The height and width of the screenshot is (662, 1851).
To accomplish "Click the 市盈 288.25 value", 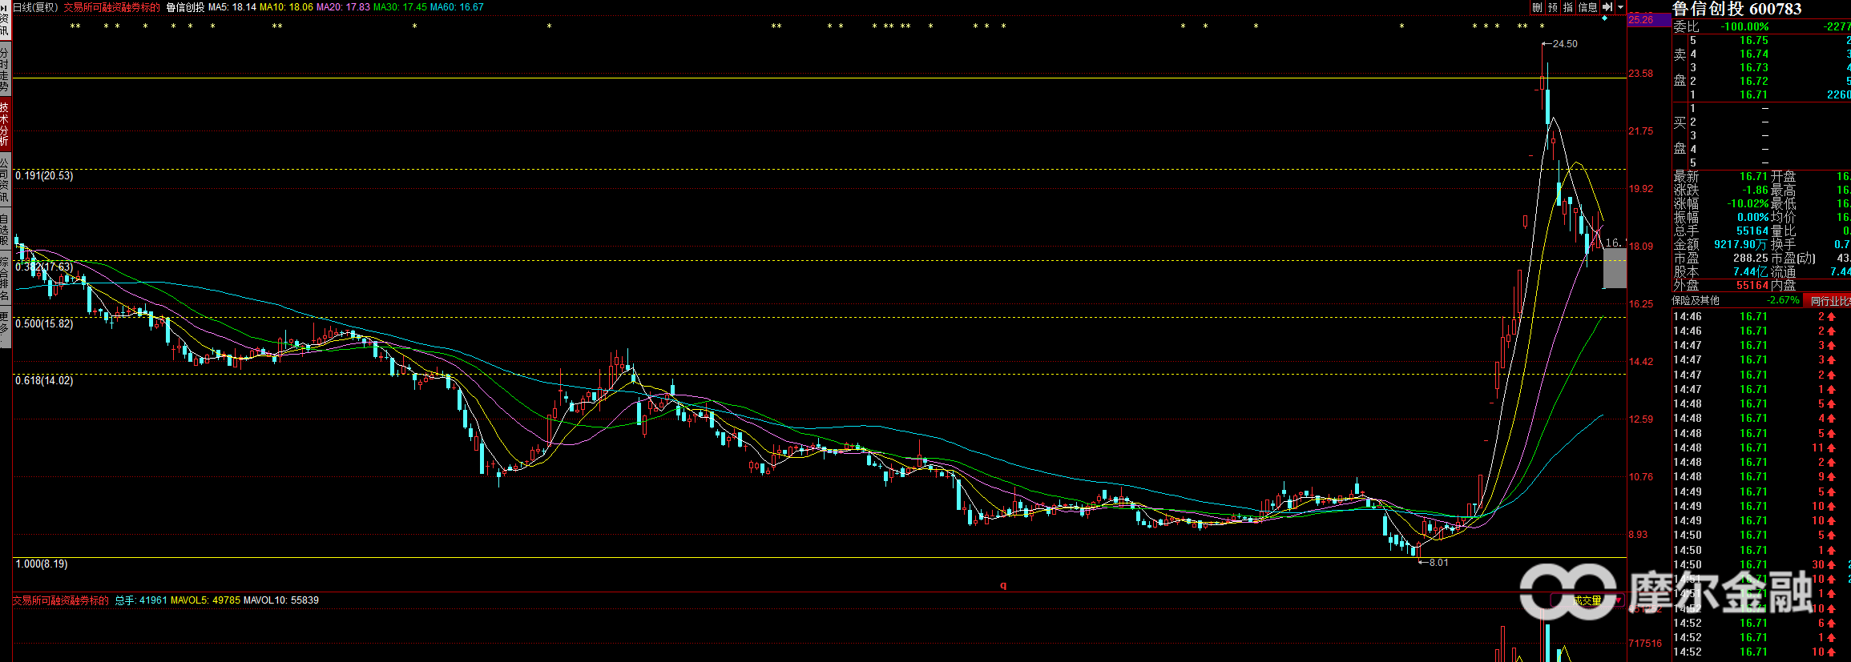I will [1751, 258].
